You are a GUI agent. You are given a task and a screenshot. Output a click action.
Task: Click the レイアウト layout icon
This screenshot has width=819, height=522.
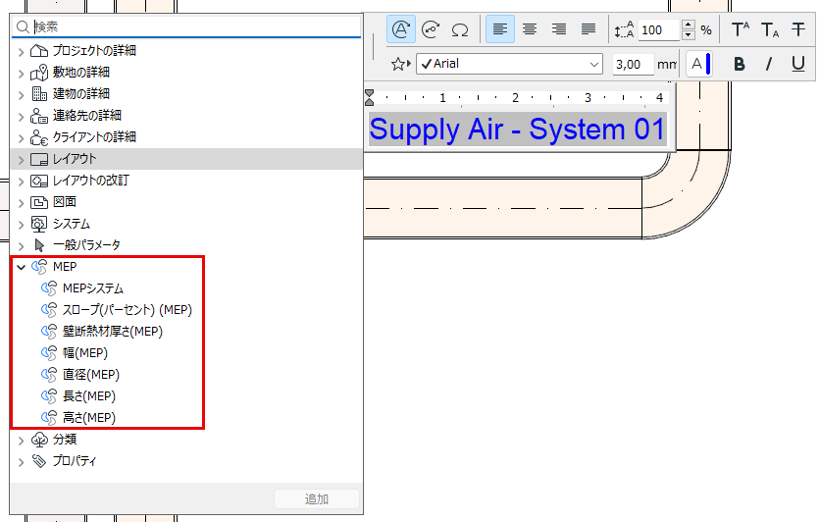pos(39,159)
